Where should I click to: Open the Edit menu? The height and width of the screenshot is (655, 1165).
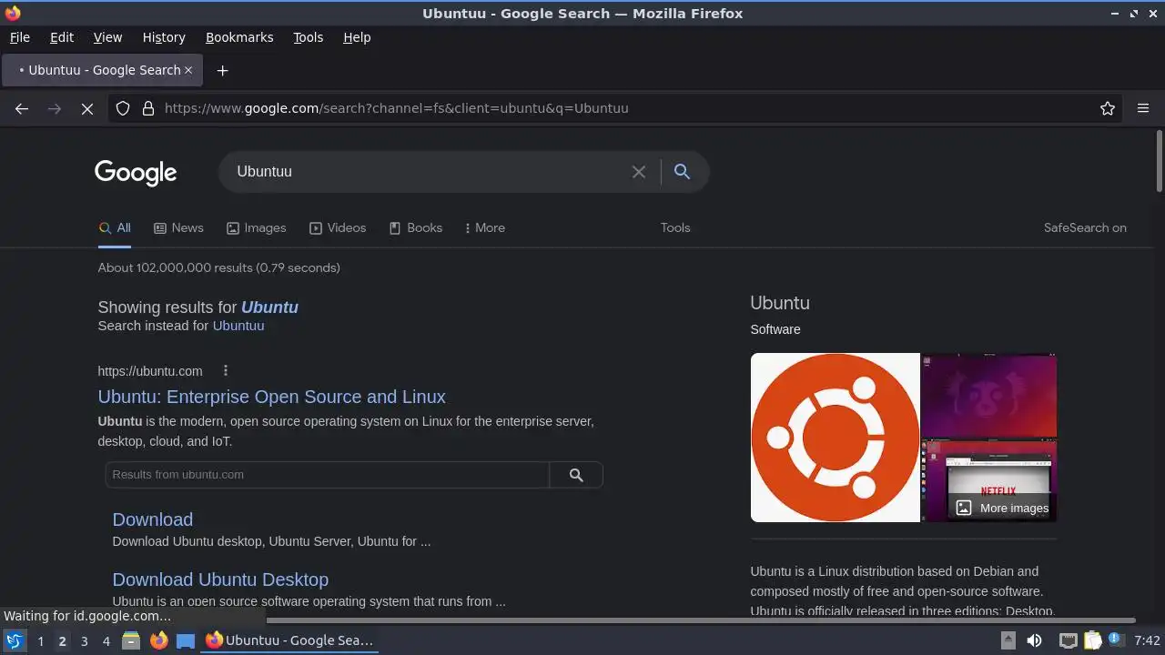coord(62,37)
